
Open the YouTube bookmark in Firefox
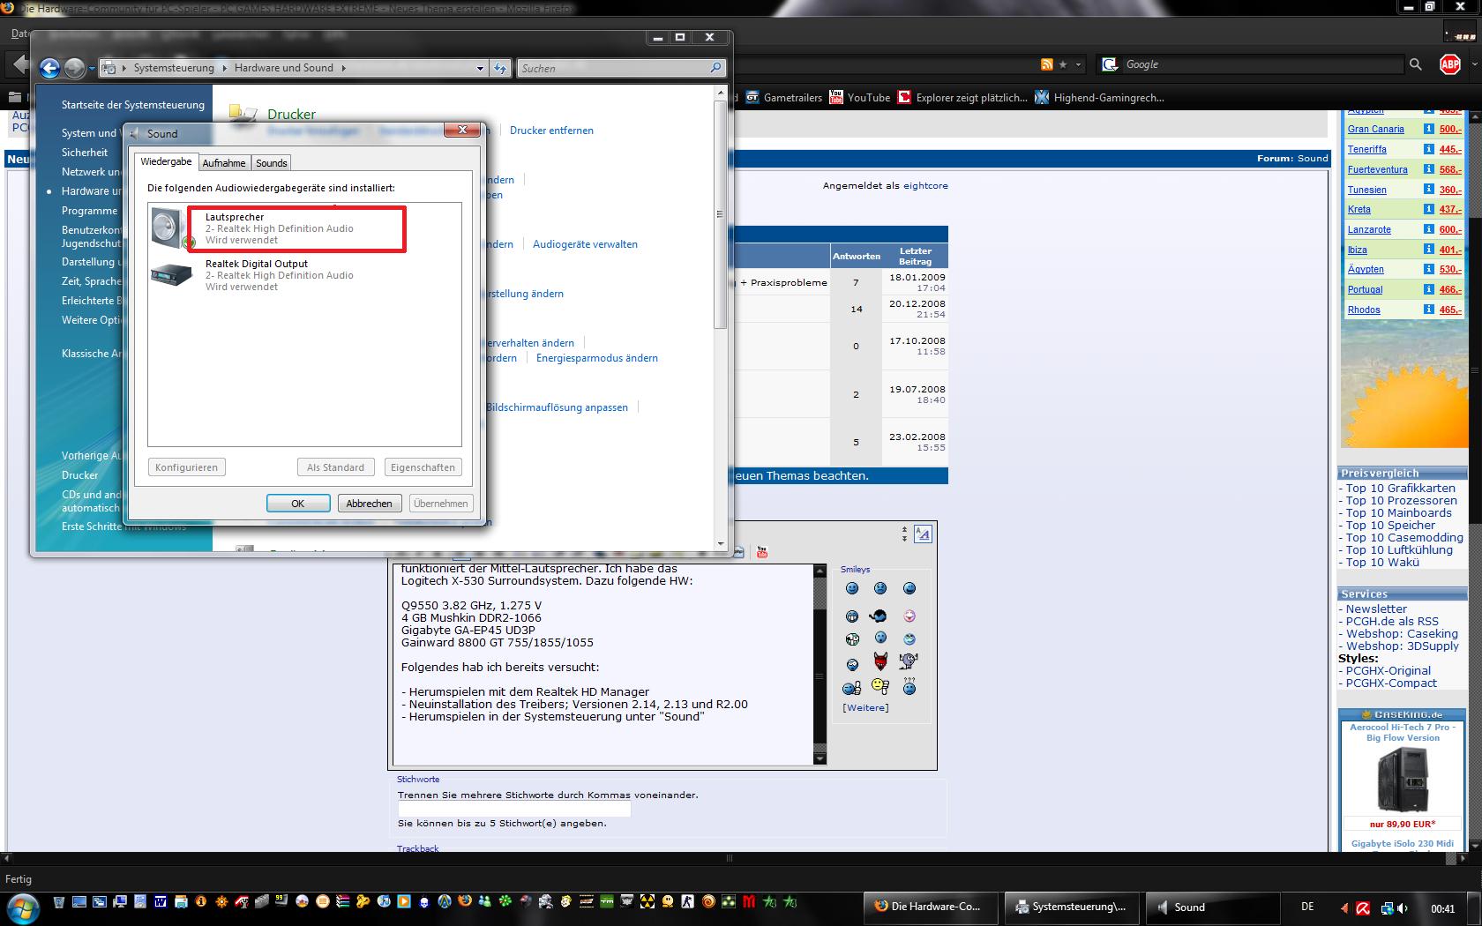[x=859, y=98]
